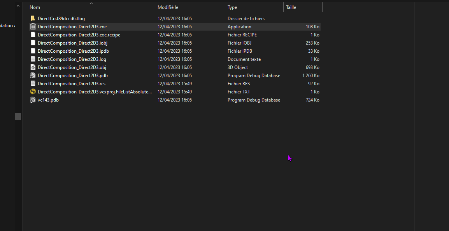The height and width of the screenshot is (231, 449).
Task: Click the 693 Ko size cell
Action: [x=312, y=67]
